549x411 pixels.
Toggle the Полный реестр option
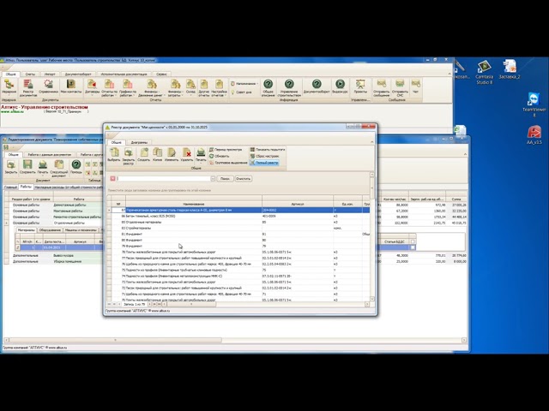tap(266, 163)
